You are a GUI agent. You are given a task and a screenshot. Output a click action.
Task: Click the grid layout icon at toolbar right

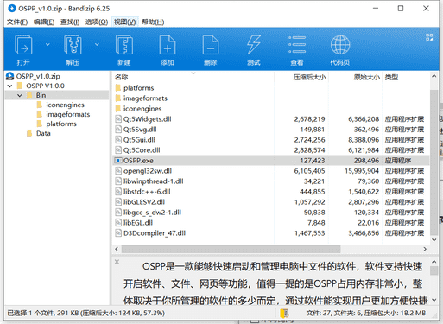click(429, 37)
